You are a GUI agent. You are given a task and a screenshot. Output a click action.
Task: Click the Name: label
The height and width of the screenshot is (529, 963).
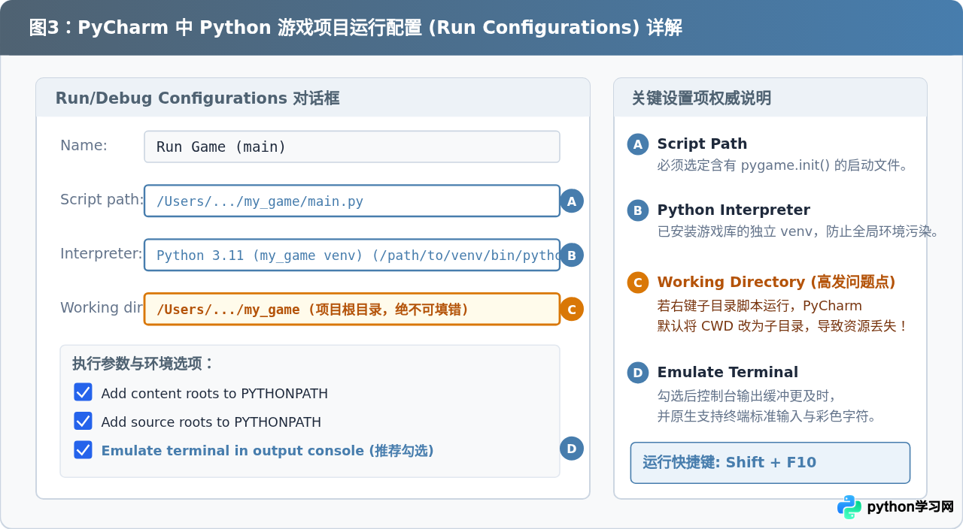point(84,146)
